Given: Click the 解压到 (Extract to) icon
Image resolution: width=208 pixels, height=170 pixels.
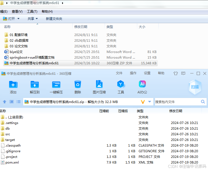Looking at the screenshot, I should click(x=35, y=84).
